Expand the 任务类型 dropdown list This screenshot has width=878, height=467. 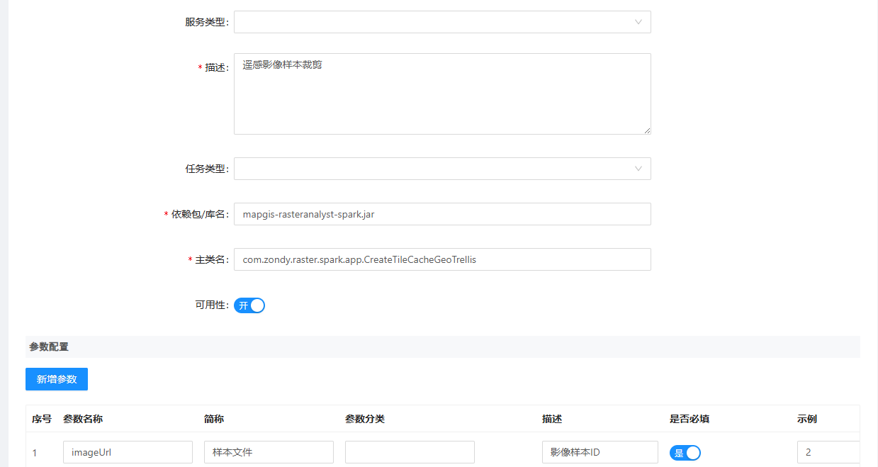pyautogui.click(x=441, y=169)
